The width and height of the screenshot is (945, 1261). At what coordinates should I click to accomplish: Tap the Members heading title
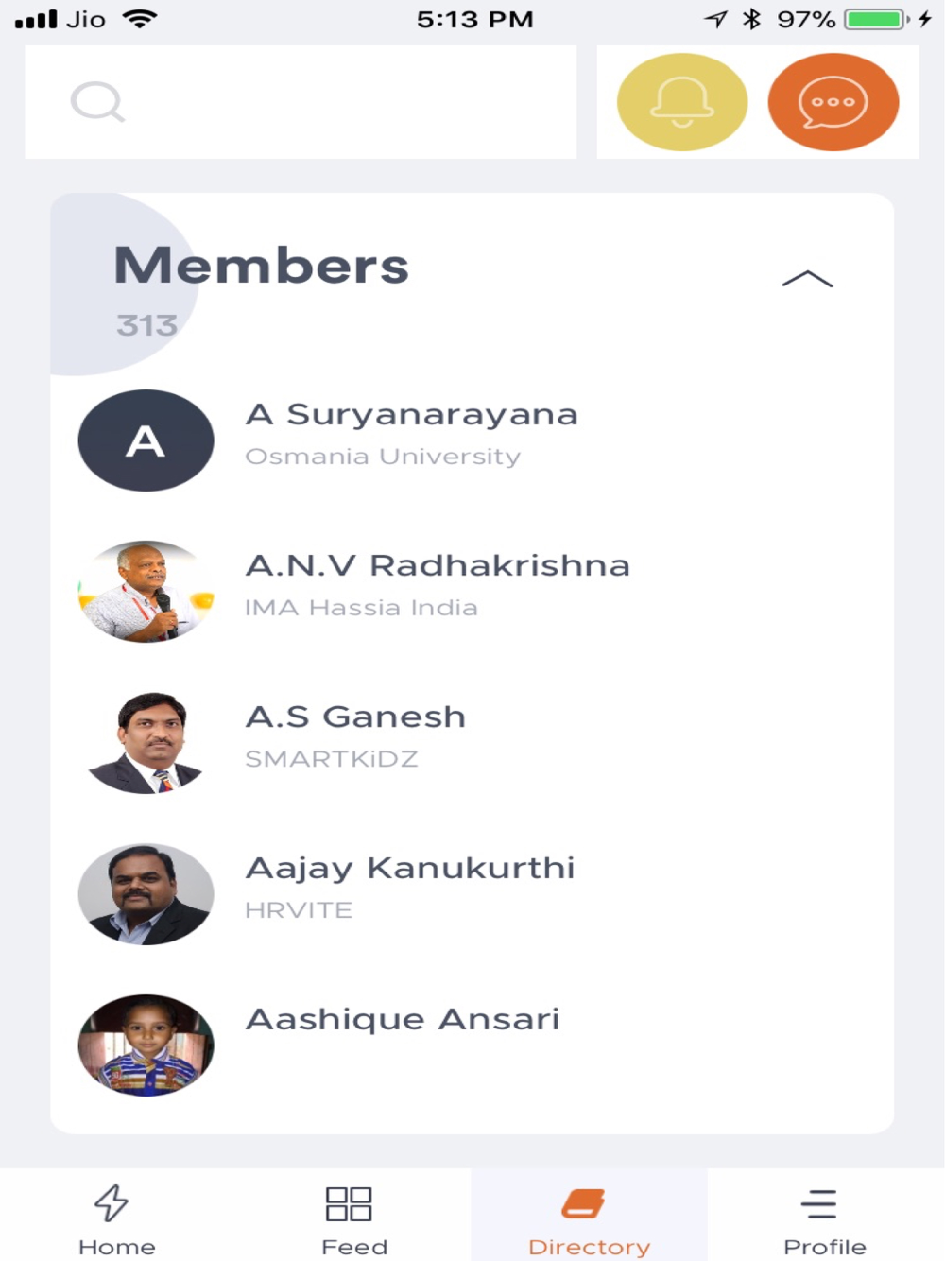262,266
